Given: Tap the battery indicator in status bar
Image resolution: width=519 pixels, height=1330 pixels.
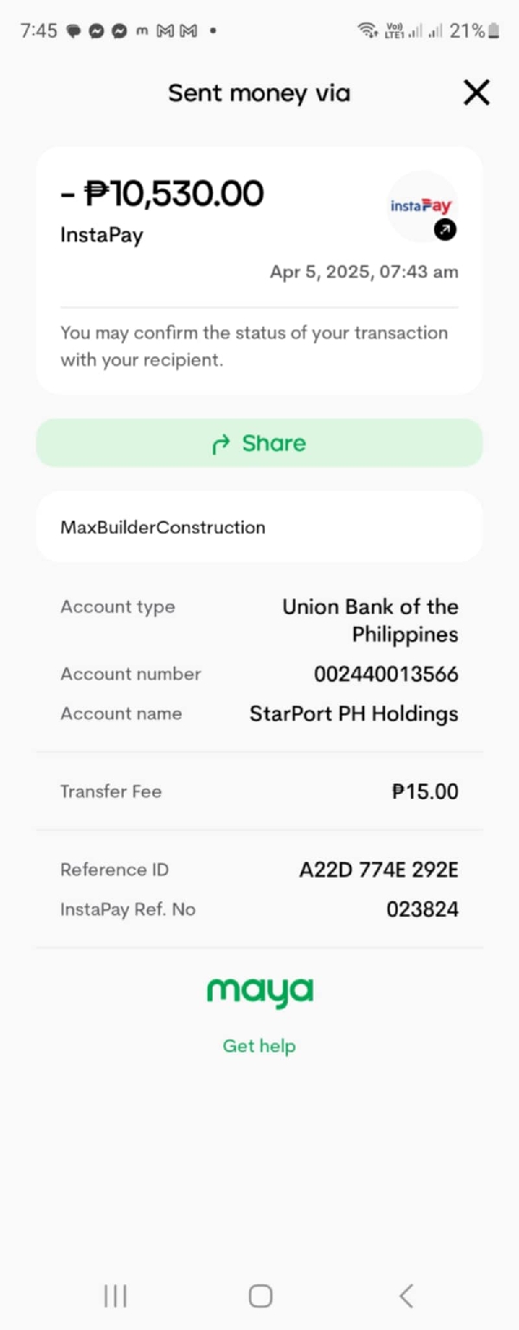Looking at the screenshot, I should pyautogui.click(x=494, y=31).
